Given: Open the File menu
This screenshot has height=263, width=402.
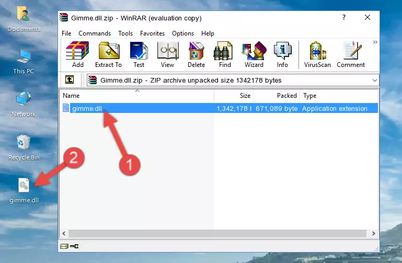Looking at the screenshot, I should (66, 33).
